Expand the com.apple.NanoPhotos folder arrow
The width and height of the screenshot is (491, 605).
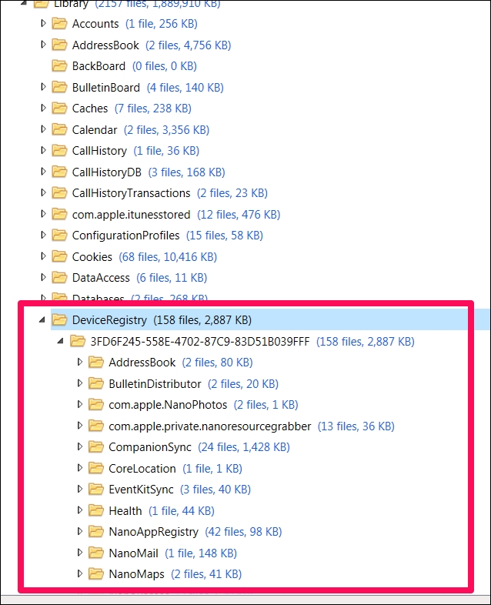(80, 404)
